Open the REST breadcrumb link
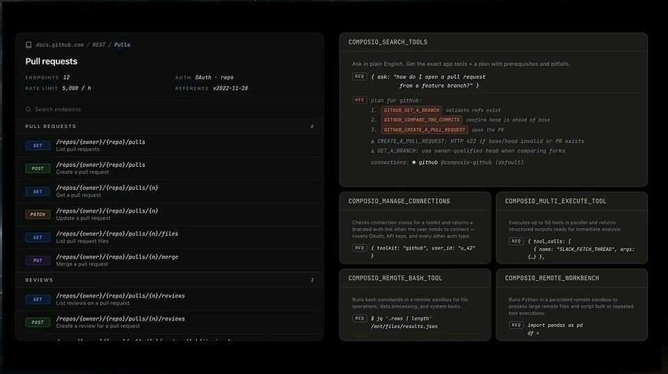The width and height of the screenshot is (668, 374). pos(99,44)
